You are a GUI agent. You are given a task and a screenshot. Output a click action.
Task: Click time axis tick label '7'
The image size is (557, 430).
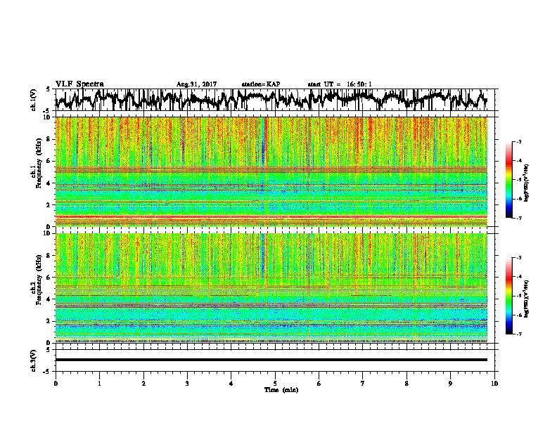point(363,384)
